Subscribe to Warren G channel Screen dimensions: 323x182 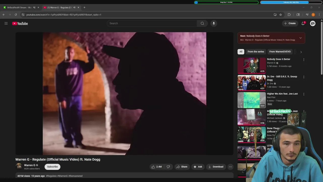point(52,167)
